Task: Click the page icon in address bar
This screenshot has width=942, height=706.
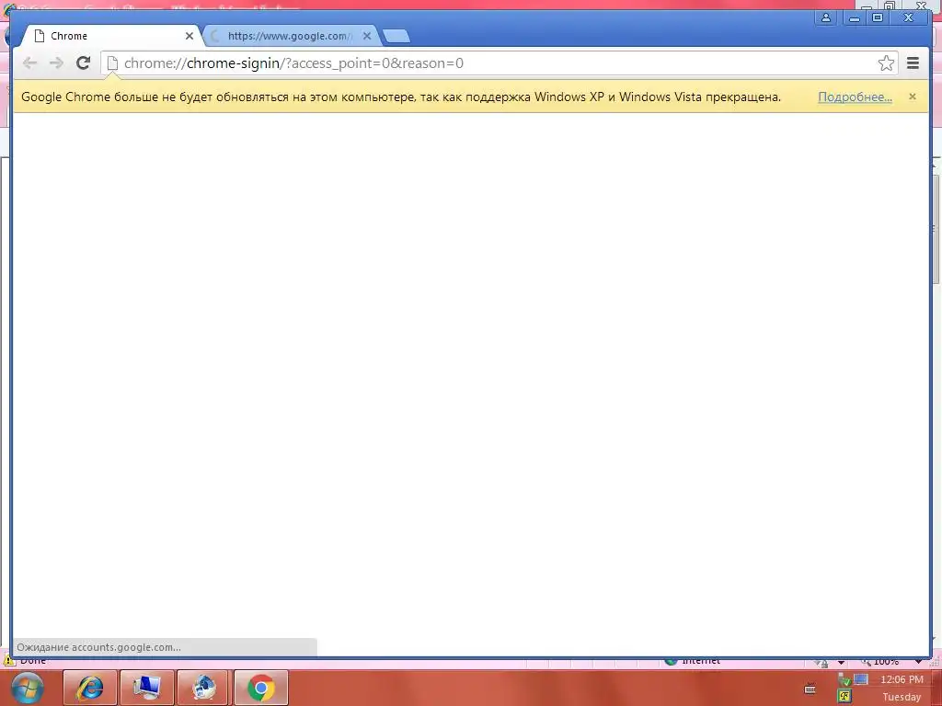Action: pos(112,63)
